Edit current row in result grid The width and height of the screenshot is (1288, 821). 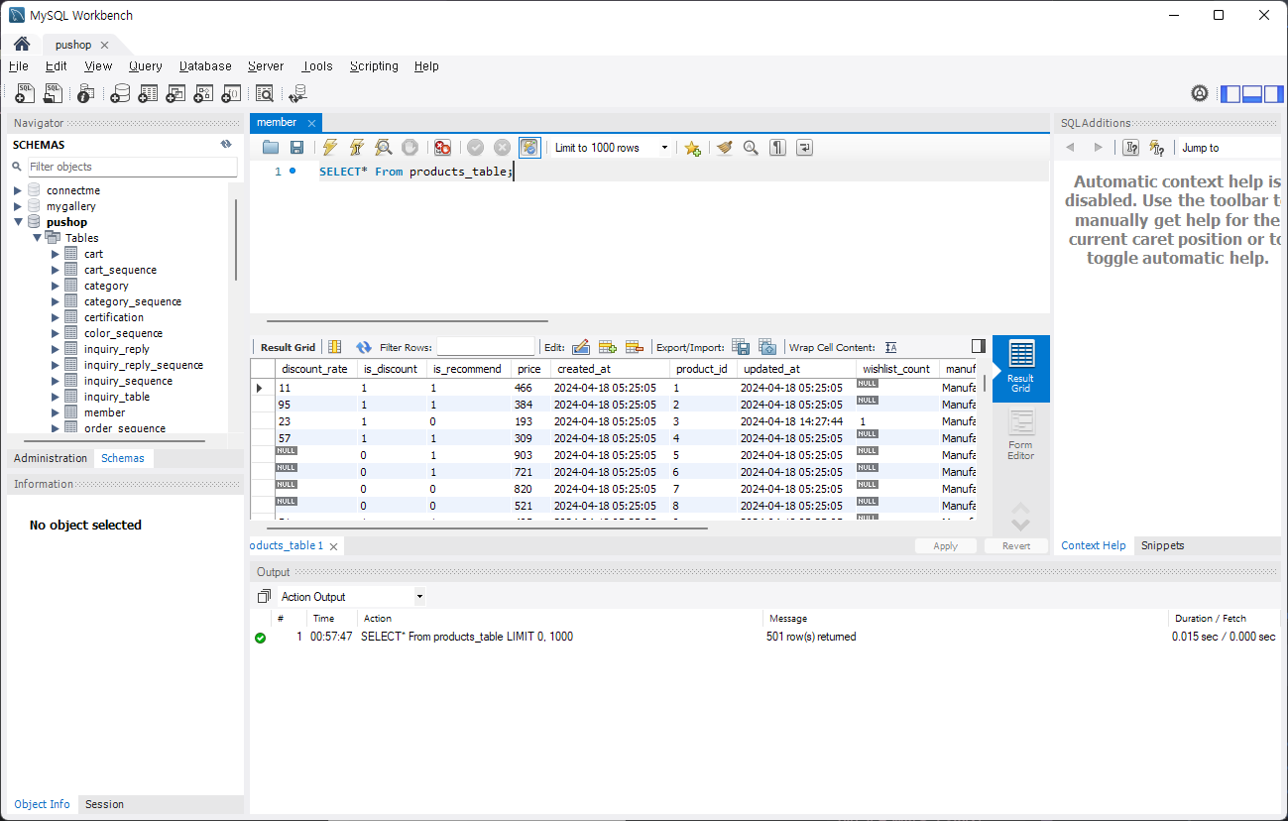[581, 347]
